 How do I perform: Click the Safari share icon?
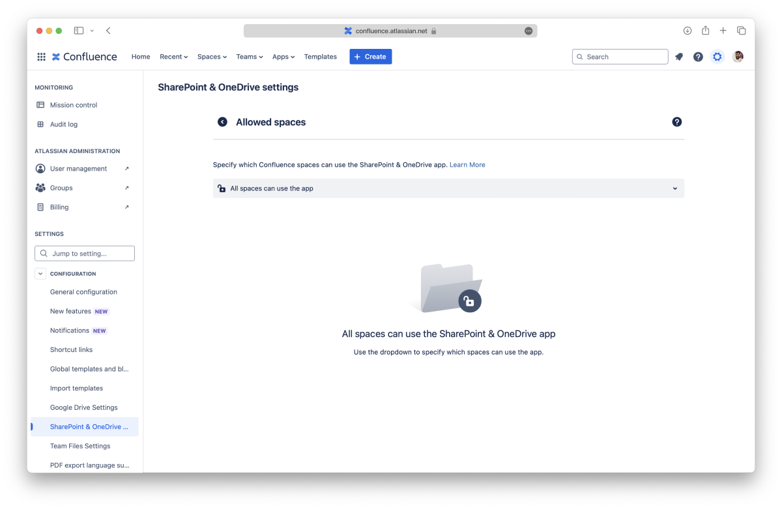coord(705,31)
